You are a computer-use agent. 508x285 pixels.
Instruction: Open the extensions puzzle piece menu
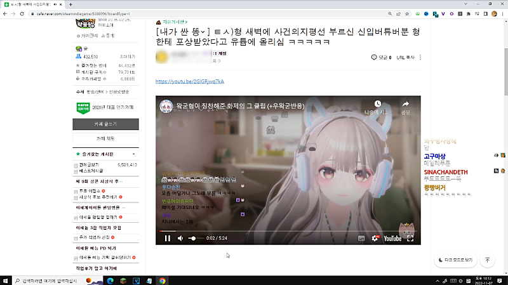point(469,14)
